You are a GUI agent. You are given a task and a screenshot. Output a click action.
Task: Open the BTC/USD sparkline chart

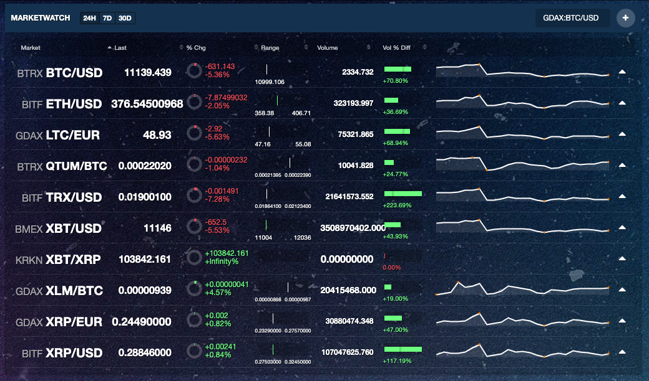pyautogui.click(x=522, y=71)
